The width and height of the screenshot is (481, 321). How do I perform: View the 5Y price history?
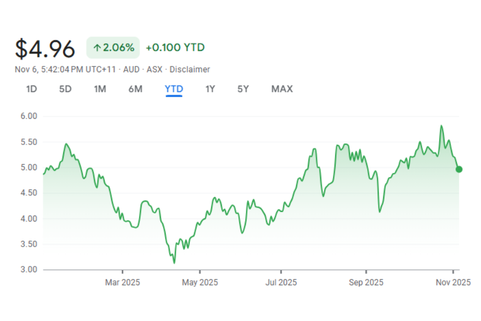243,89
